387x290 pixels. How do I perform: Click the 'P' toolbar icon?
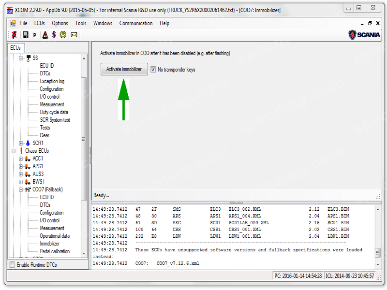[x=35, y=35]
